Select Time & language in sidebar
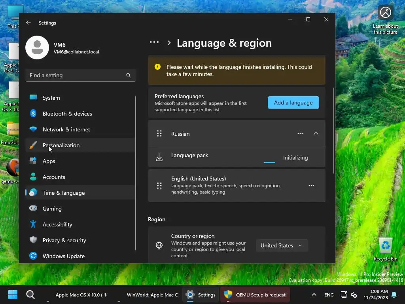The width and height of the screenshot is (405, 304). [80, 193]
